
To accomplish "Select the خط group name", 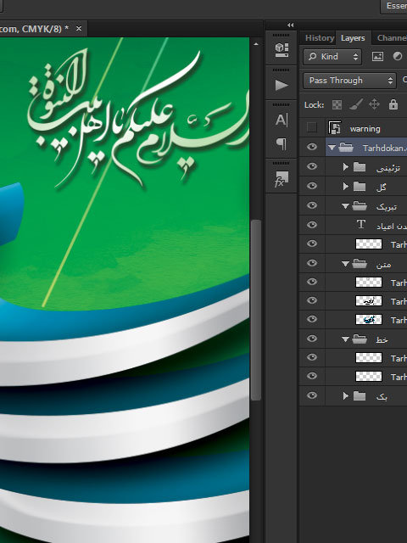I will click(382, 339).
